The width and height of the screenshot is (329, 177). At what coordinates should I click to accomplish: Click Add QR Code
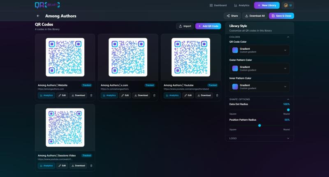(x=208, y=26)
